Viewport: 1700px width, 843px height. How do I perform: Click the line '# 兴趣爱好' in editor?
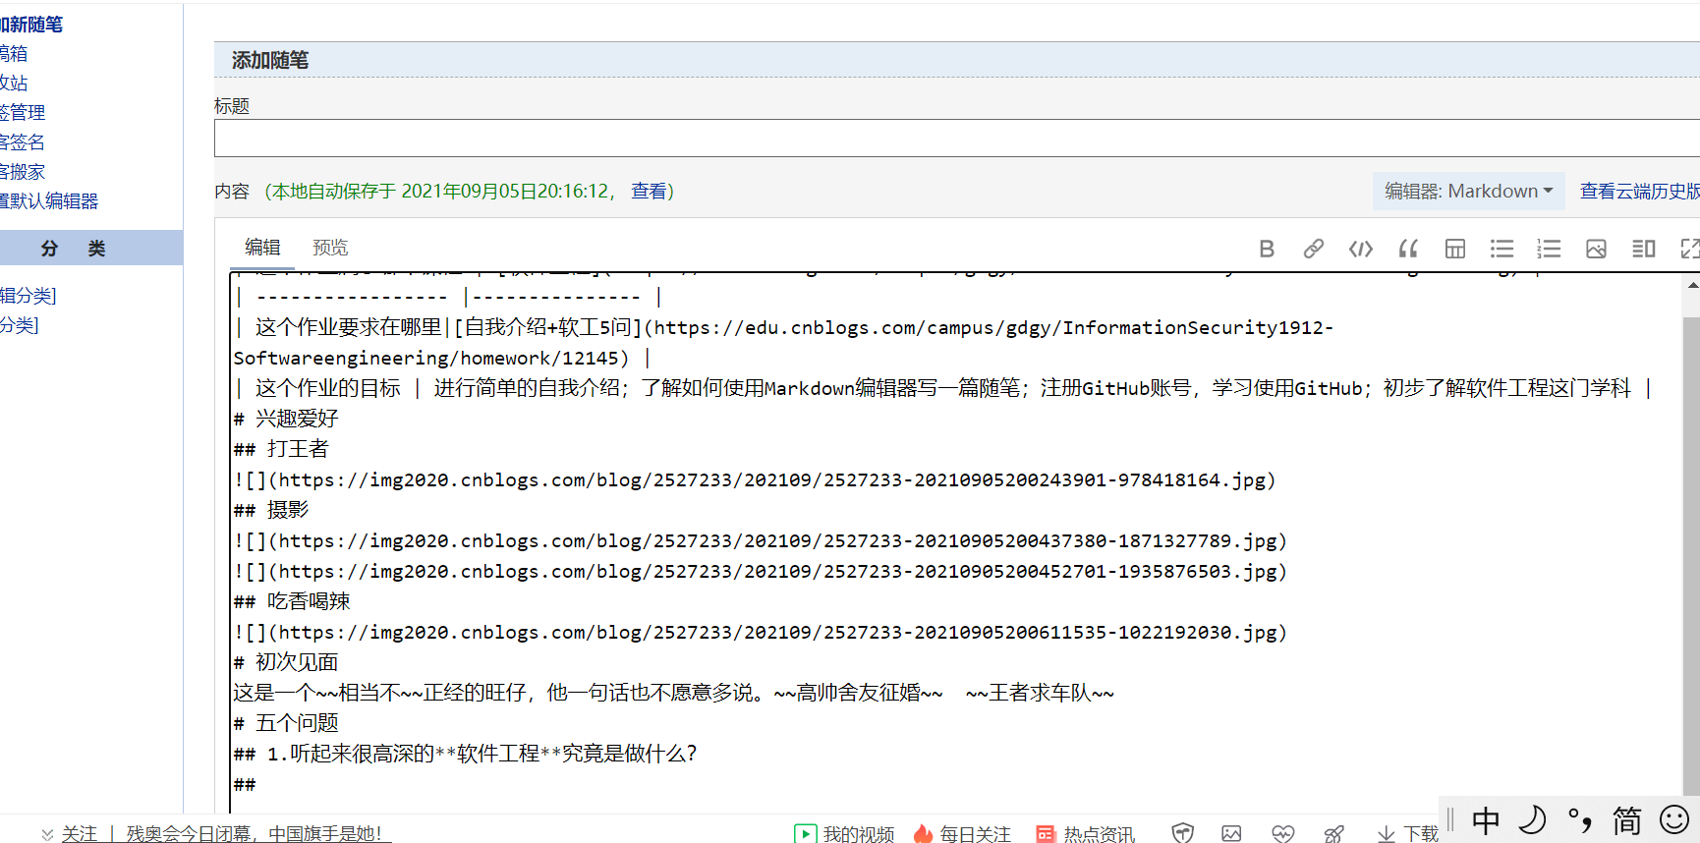point(286,419)
